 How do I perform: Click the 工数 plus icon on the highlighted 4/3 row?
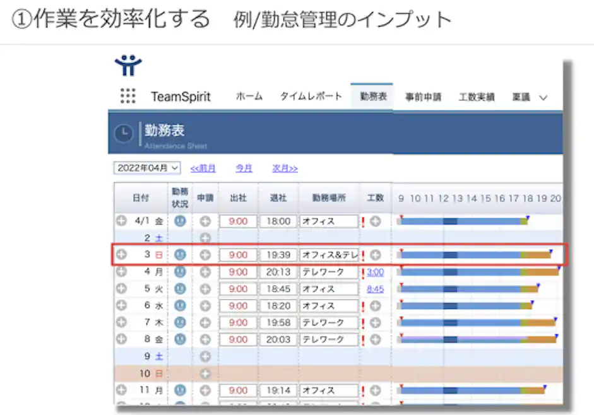point(376,255)
